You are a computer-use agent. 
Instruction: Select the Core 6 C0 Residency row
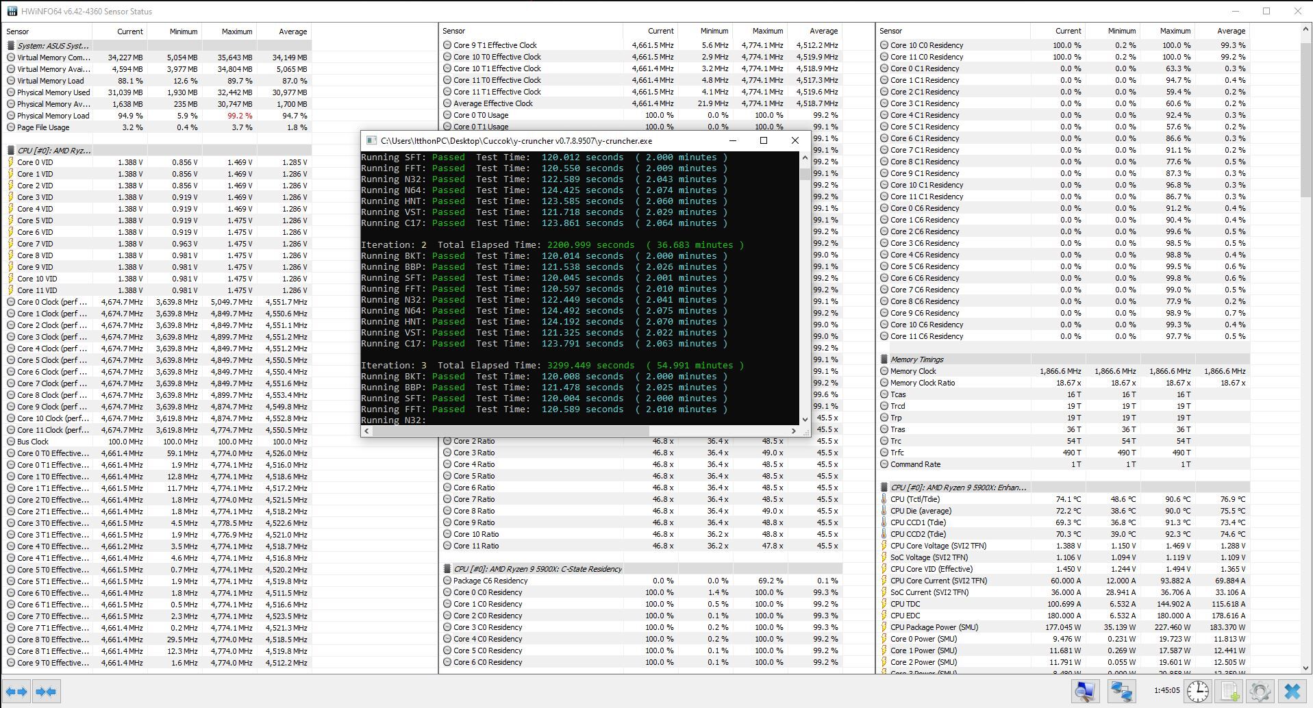[641, 662]
